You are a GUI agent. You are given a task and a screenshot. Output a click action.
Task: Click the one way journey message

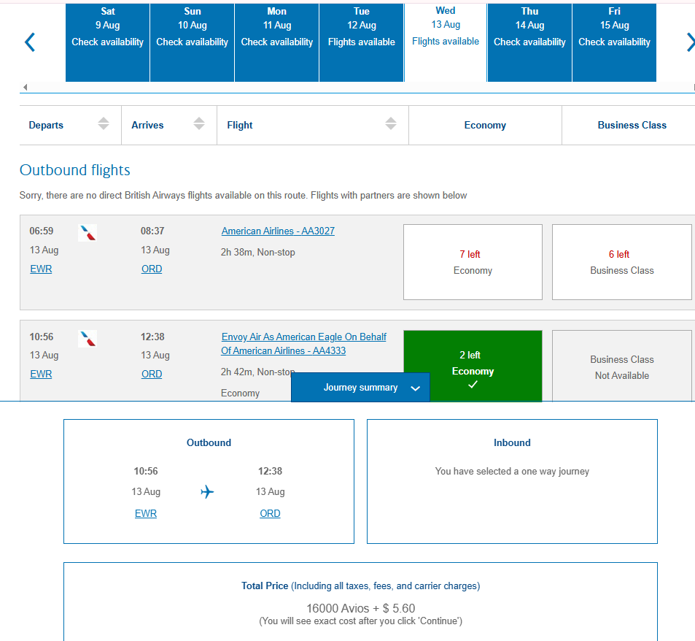point(512,471)
